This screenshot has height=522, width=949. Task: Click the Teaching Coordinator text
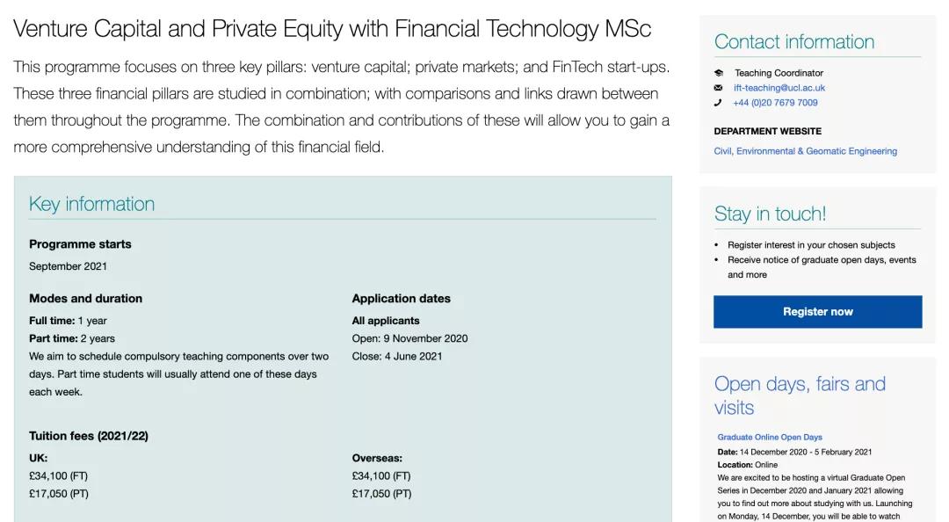point(779,73)
